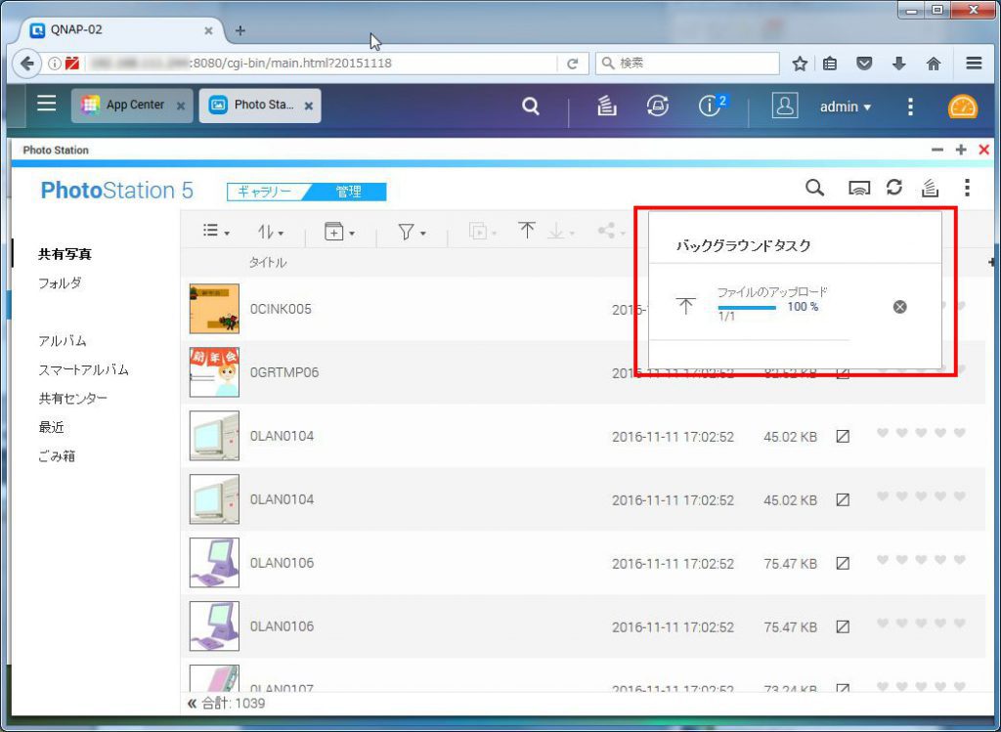The height and width of the screenshot is (732, 1001).
Task: Open the QTS desktop search icon
Action: tap(531, 106)
